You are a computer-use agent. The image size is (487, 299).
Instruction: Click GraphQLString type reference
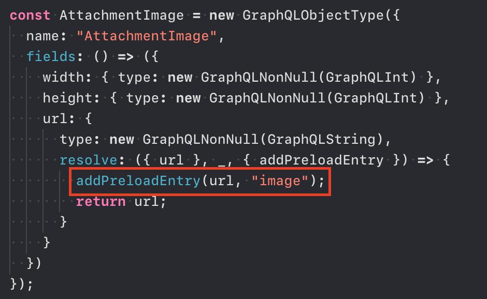click(321, 140)
